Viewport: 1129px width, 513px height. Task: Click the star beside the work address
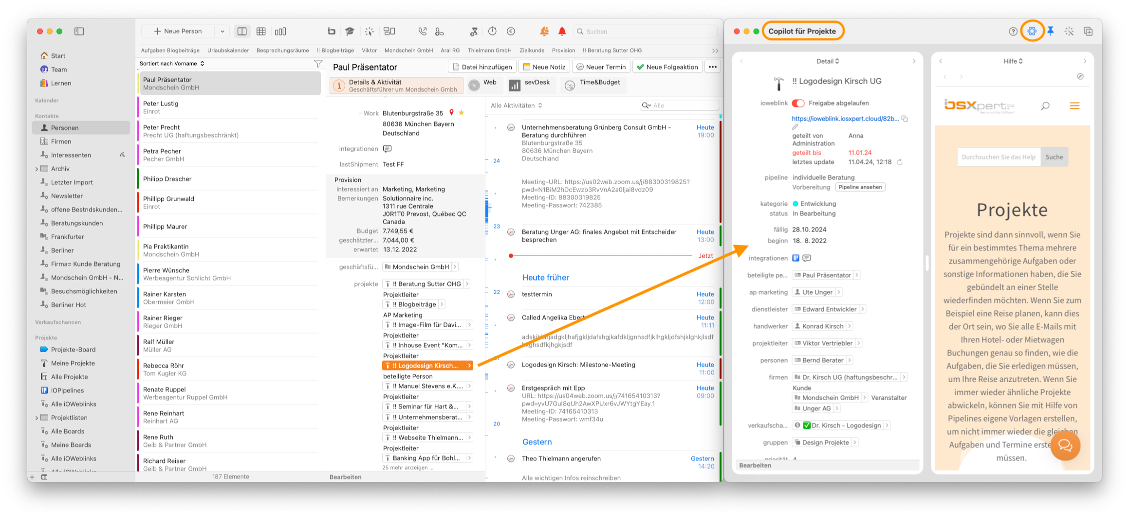[x=461, y=112]
